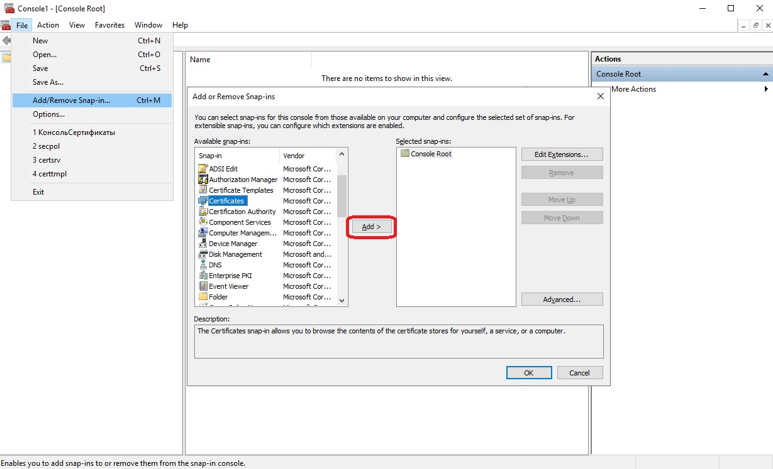Click the Certification Authority snap-in icon
The height and width of the screenshot is (469, 773).
[203, 212]
